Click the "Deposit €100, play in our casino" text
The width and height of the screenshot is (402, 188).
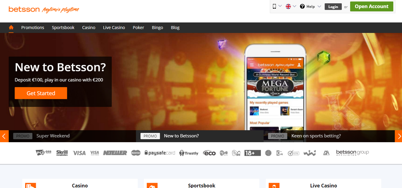click(x=59, y=80)
